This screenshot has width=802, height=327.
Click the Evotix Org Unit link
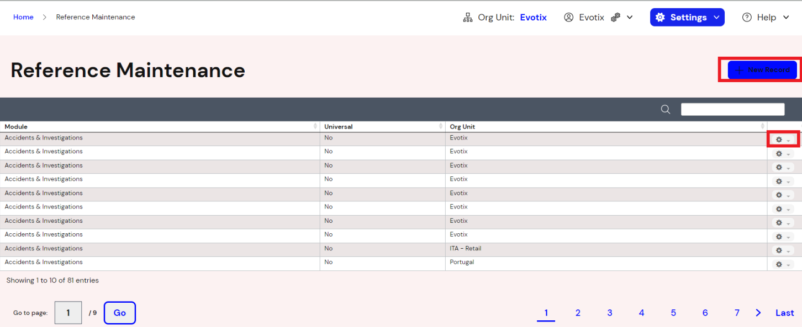click(x=532, y=17)
